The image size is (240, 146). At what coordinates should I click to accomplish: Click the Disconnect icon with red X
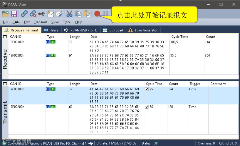(x=33, y=14)
